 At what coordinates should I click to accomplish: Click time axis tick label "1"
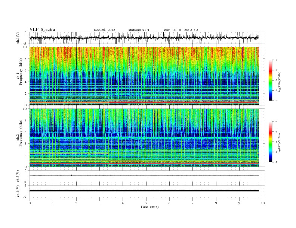tap(53, 203)
